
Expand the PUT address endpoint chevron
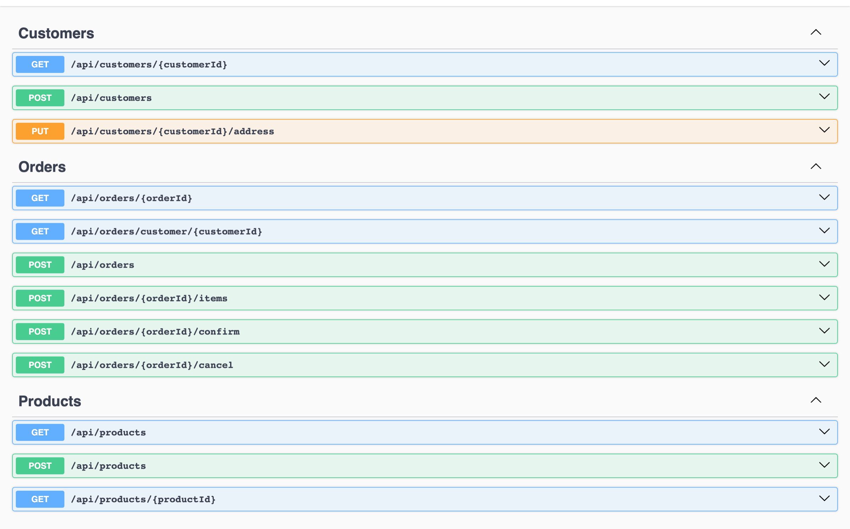[824, 130]
